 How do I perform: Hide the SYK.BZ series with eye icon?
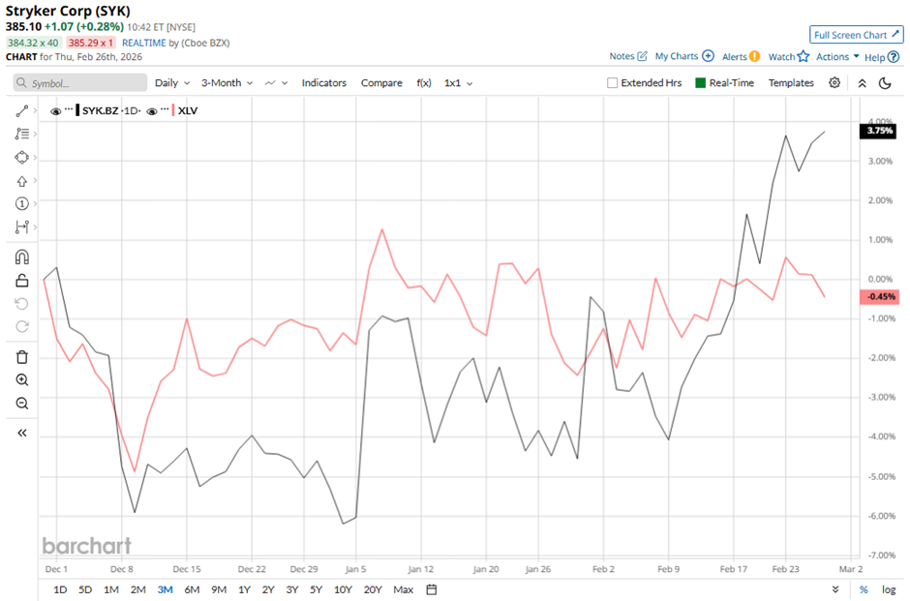(x=55, y=111)
